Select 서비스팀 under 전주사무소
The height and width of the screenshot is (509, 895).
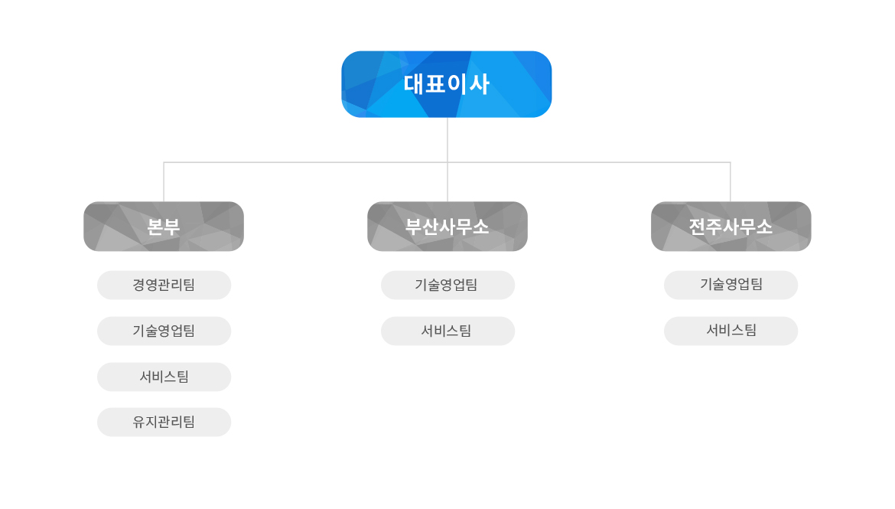731,331
